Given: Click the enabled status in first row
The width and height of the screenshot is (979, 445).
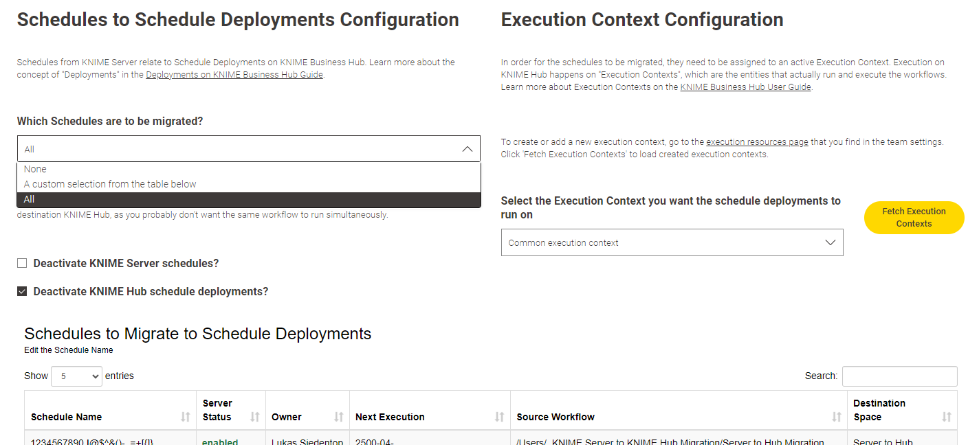Looking at the screenshot, I should coord(220,442).
